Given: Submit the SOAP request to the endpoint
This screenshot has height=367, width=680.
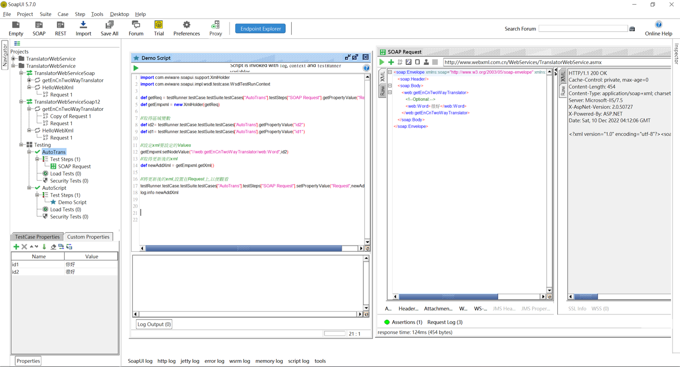Looking at the screenshot, I should (381, 62).
